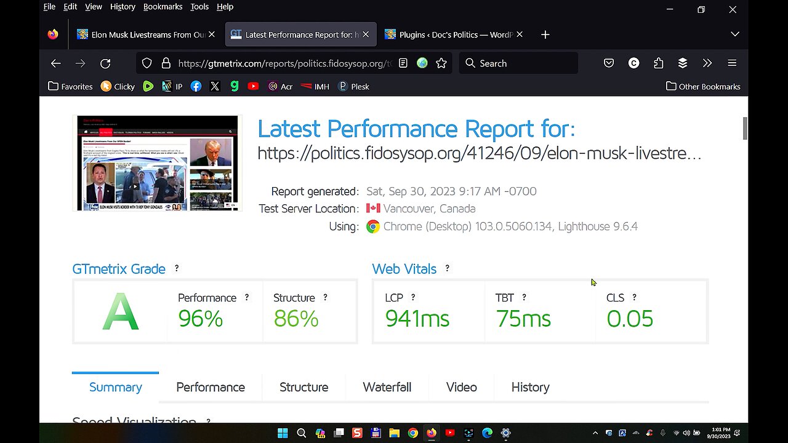788x443 pixels.
Task: Open Other Bookmarks folder
Action: tap(703, 87)
